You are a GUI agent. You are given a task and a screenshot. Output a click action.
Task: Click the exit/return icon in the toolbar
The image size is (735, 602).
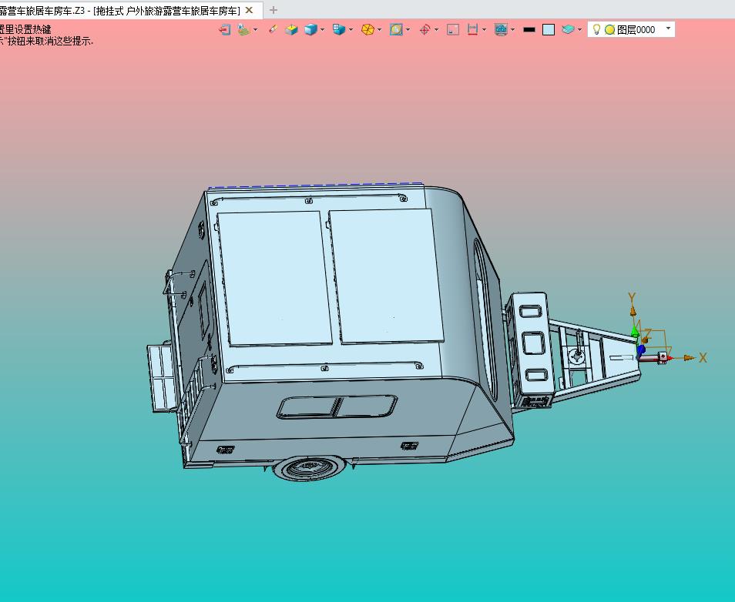224,30
